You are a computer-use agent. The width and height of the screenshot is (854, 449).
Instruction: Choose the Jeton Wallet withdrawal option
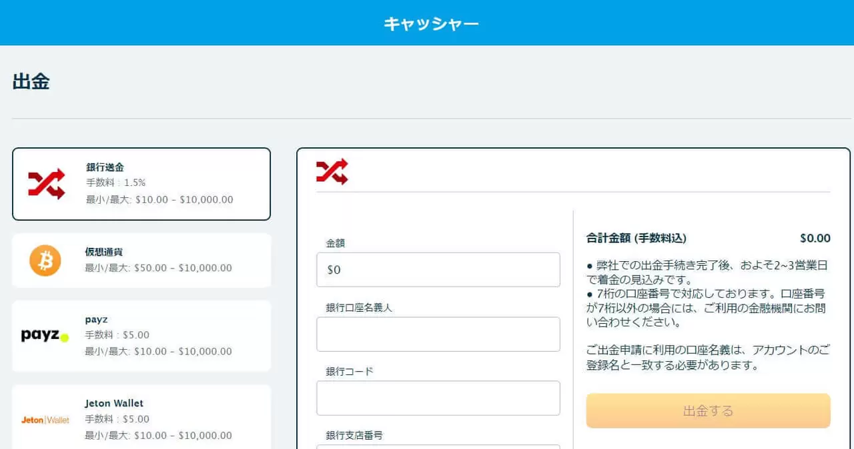(x=141, y=417)
